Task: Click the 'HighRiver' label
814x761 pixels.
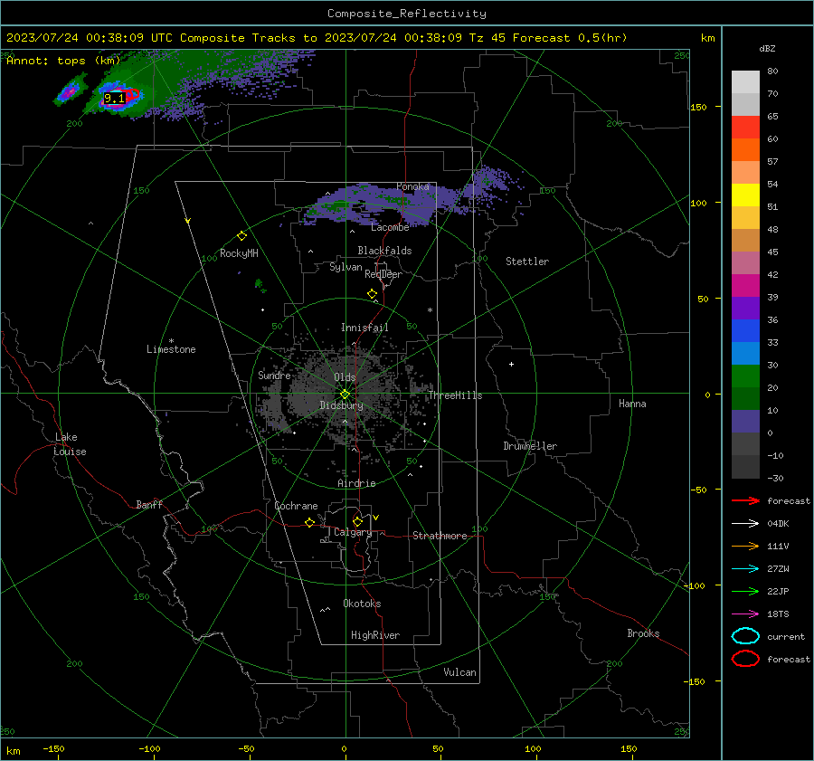Action: click(375, 635)
